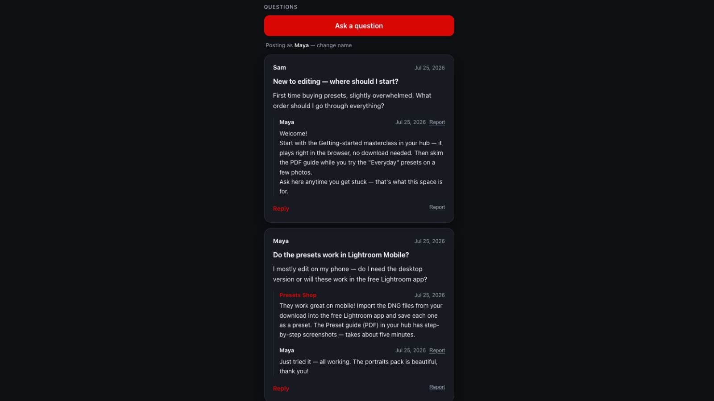Reply to Sam's New to editing question
This screenshot has width=714, height=401.
[x=281, y=209]
